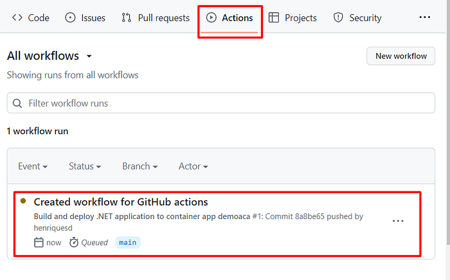The height and width of the screenshot is (280, 450).
Task: Click the queued status dot of the run
Action: click(23, 201)
